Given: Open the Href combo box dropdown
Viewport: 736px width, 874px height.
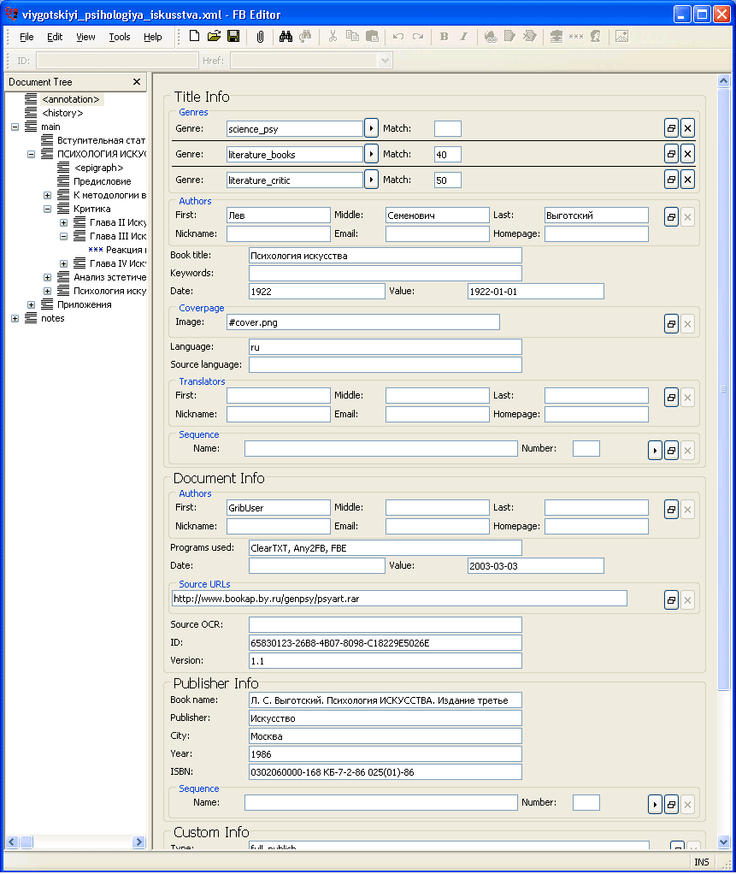Looking at the screenshot, I should pos(385,61).
